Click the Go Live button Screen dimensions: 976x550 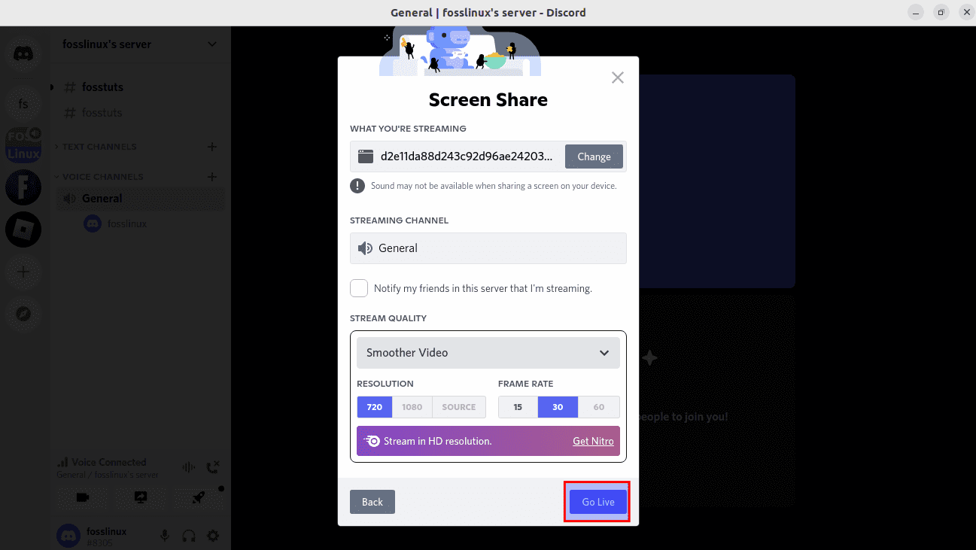pos(598,502)
